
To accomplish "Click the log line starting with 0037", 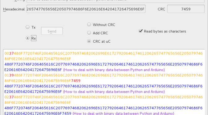I will pos(103,56).
